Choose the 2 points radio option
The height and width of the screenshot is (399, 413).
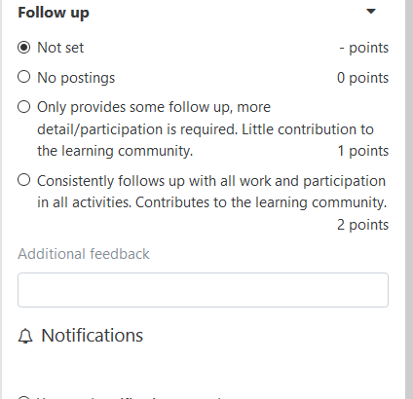pos(24,180)
